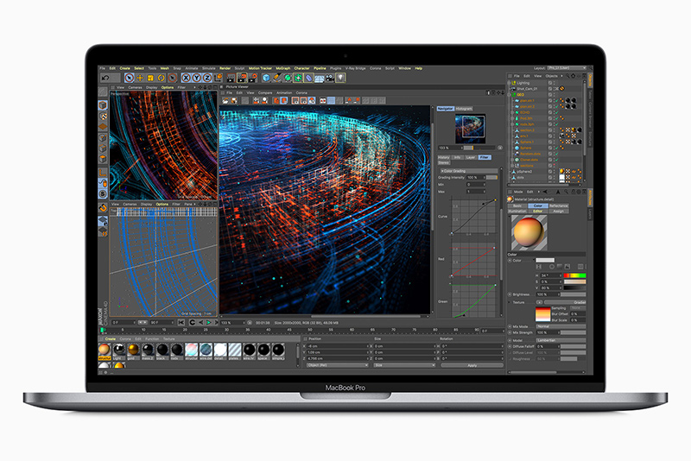Toggle the Color channel checkbox

tap(510, 259)
